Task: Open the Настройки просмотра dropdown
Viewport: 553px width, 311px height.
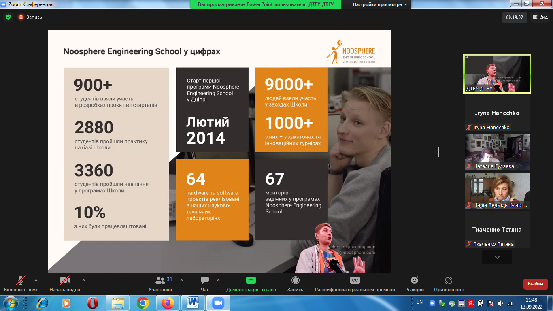Action: coord(380,4)
